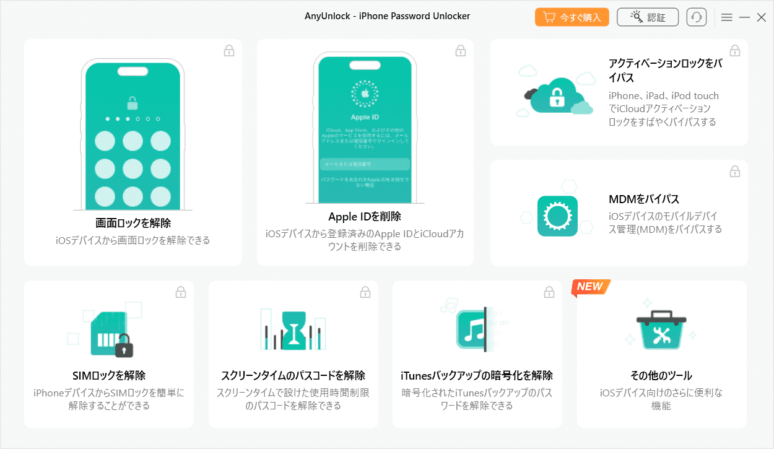Image resolution: width=774 pixels, height=449 pixels.
Task: Click the モバイルデバイス管理(MDM) description text
Action: 666,223
